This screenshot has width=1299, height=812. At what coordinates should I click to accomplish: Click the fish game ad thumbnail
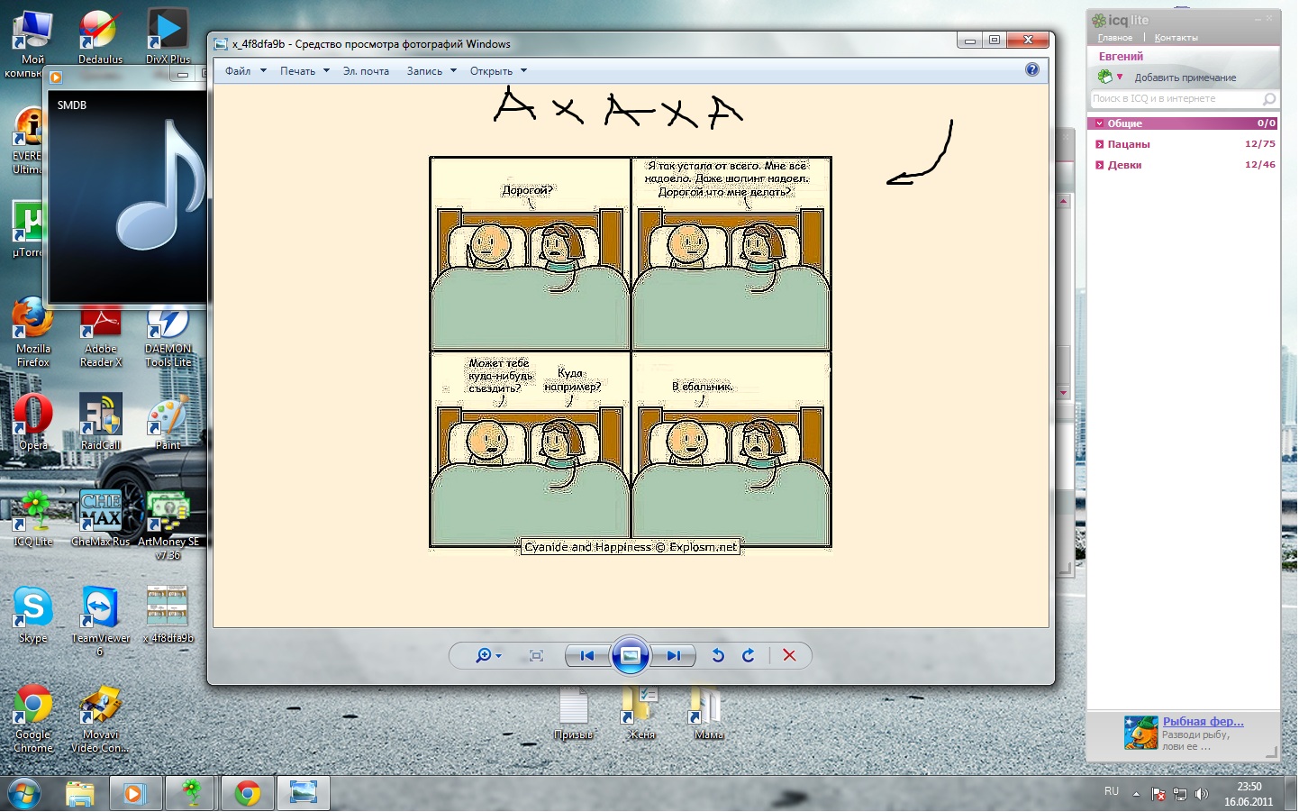(1140, 733)
